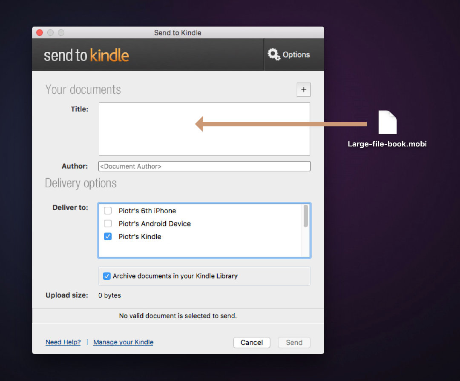
Task: Open the Need Help? link
Action: (x=63, y=342)
